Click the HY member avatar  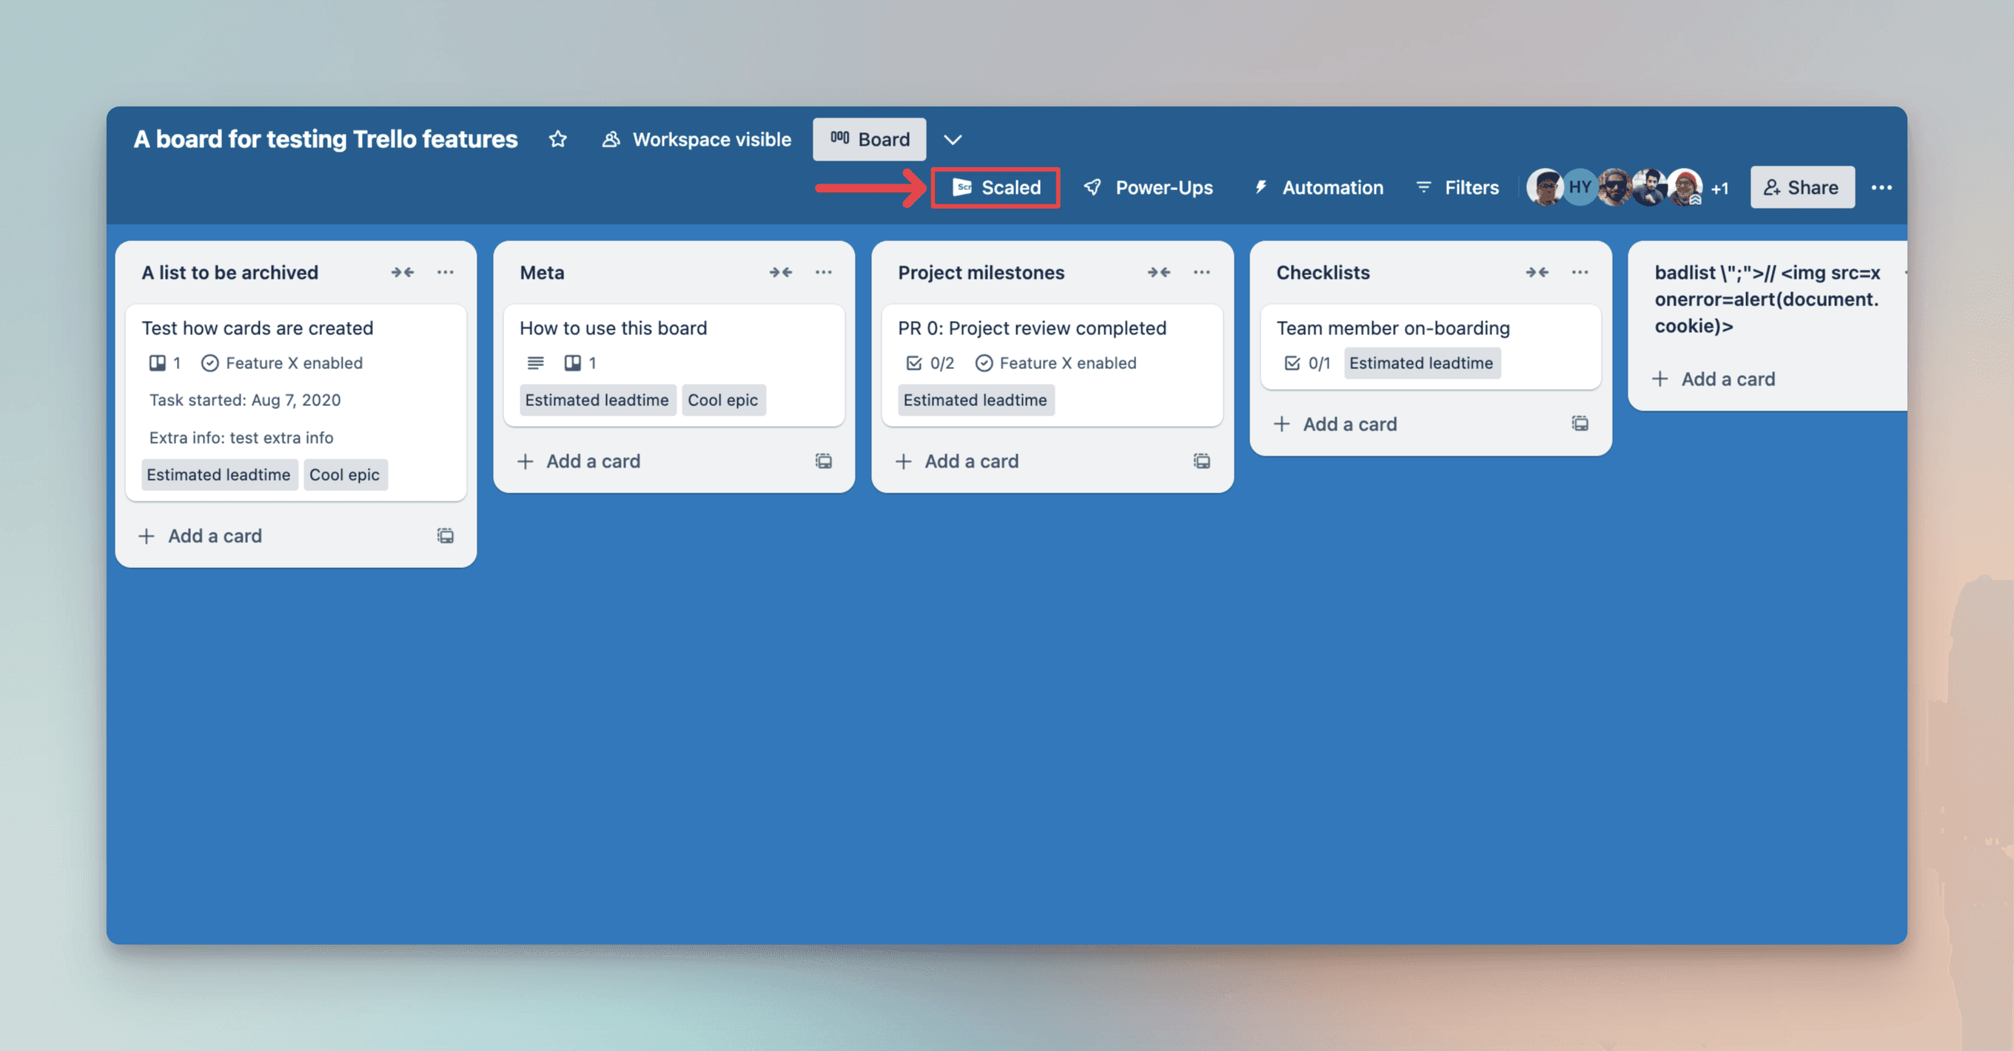(1580, 188)
